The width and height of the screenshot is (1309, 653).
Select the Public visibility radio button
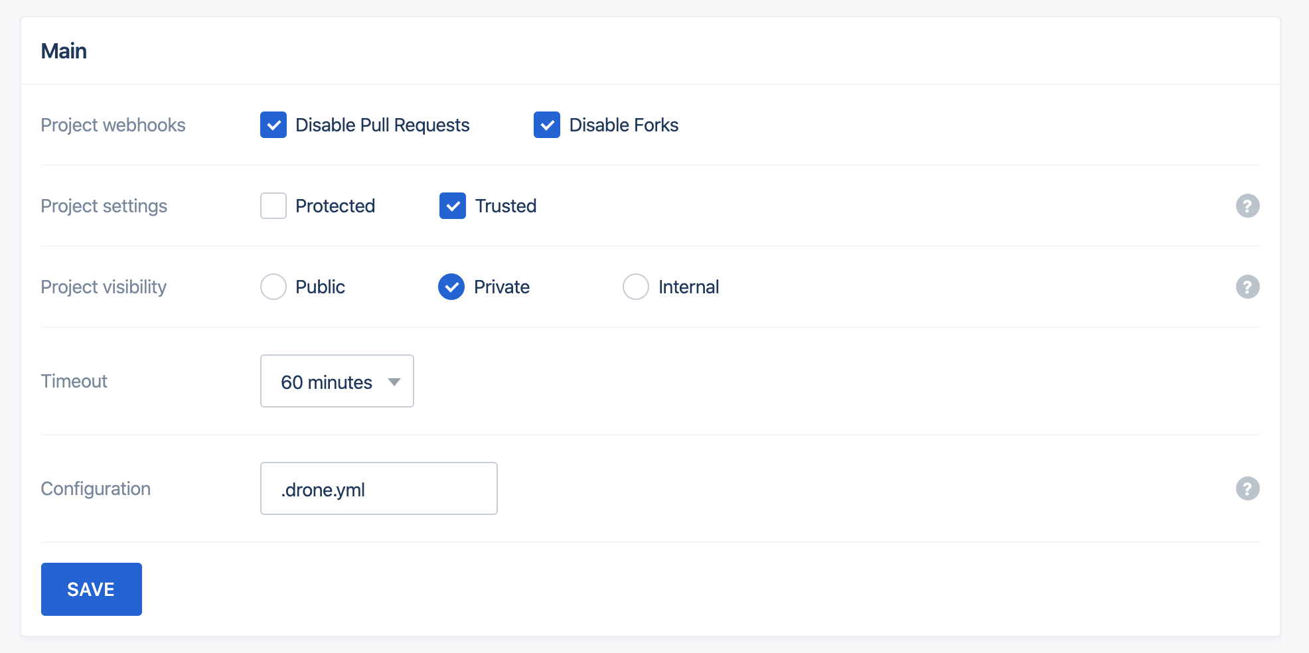[x=273, y=287]
